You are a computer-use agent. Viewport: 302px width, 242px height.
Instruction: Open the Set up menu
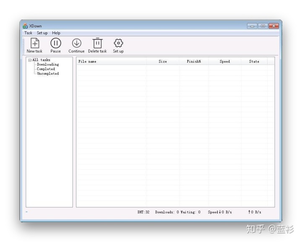pos(42,33)
